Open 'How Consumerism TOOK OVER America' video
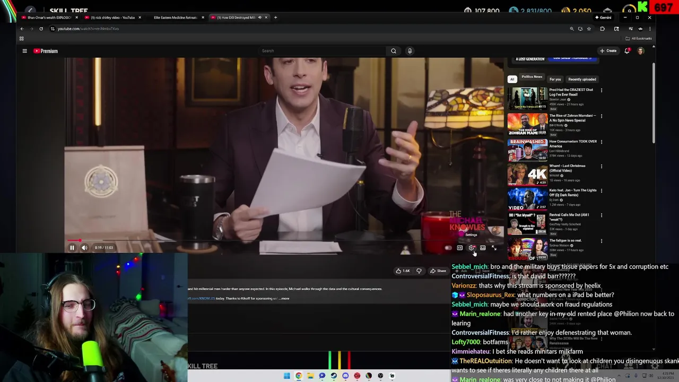 (x=573, y=144)
